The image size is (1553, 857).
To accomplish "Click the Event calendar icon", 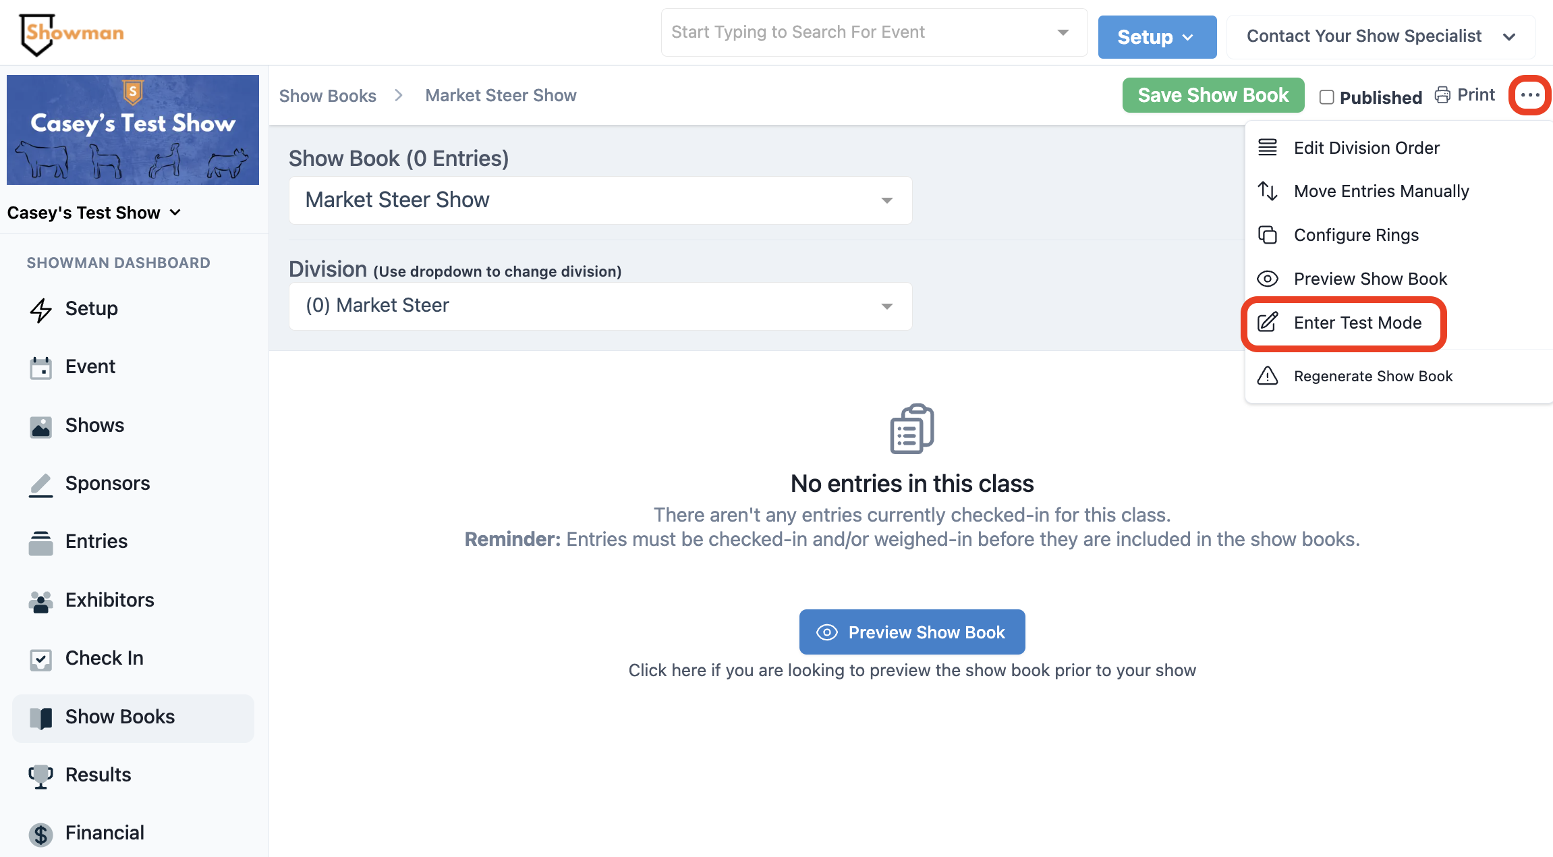I will tap(40, 368).
